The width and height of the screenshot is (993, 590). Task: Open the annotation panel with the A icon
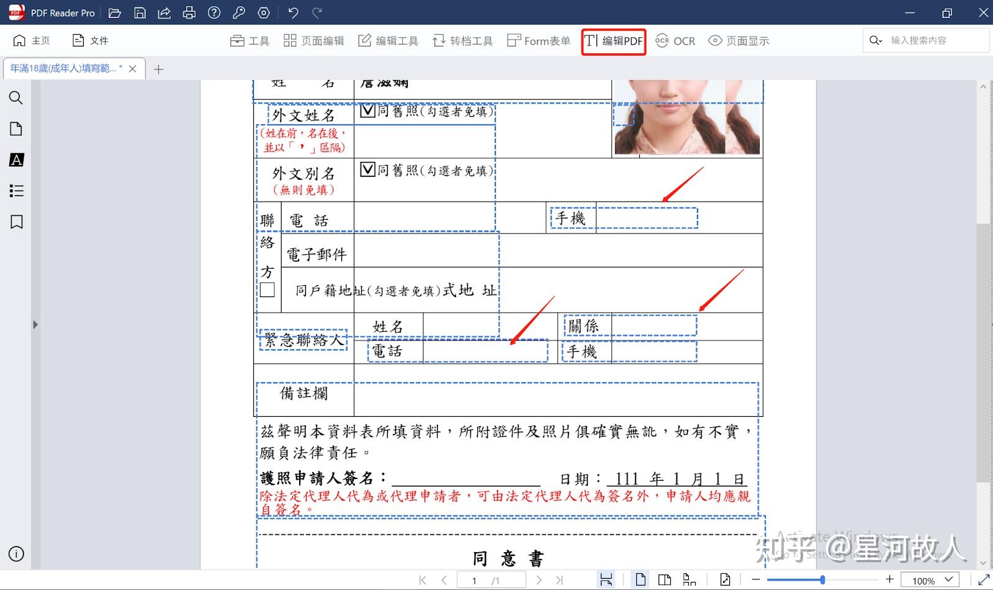click(16, 160)
